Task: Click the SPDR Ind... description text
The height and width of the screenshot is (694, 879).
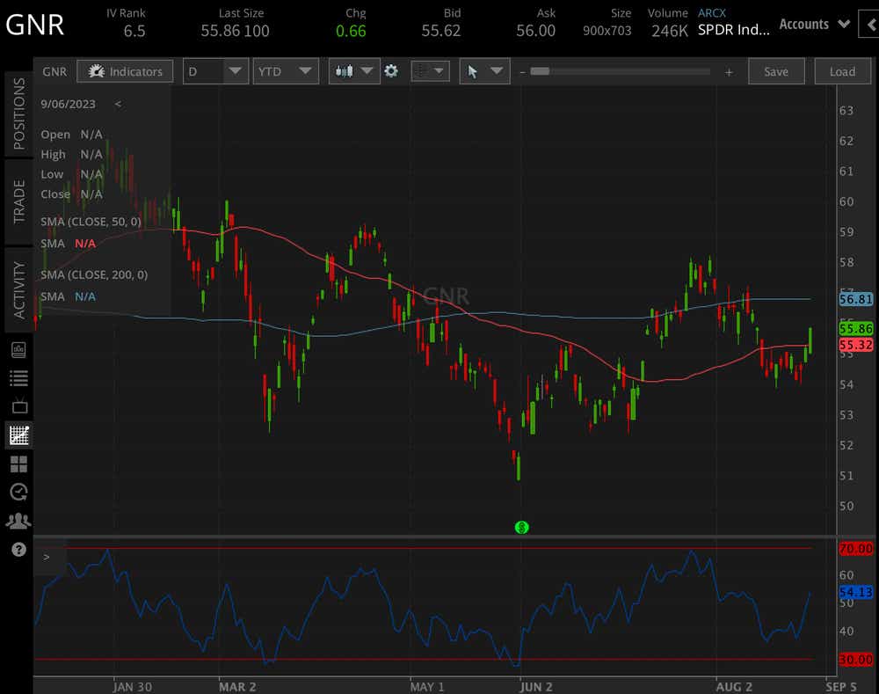Action: [x=734, y=30]
